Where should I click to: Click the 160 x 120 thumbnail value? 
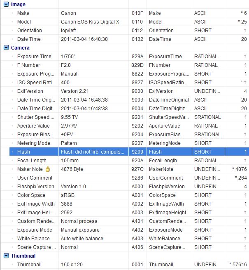72,265
